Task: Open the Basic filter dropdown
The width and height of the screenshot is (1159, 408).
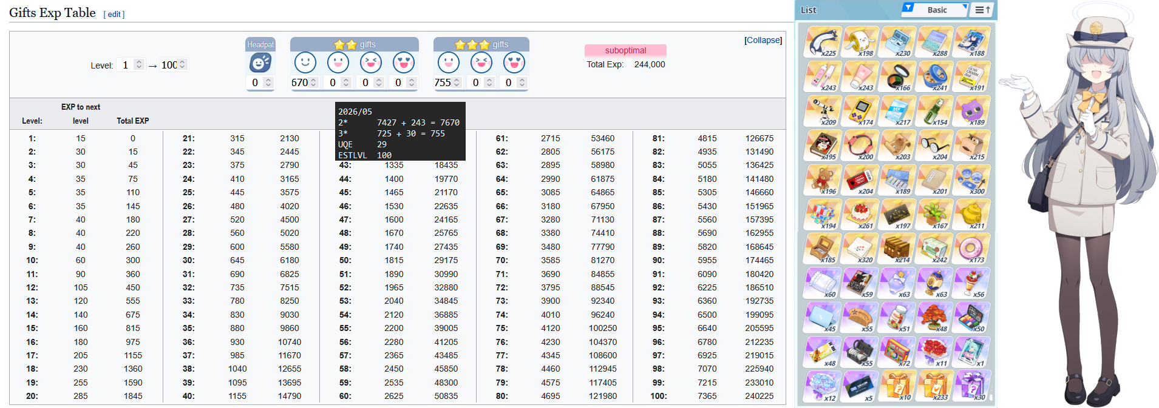Action: point(935,10)
